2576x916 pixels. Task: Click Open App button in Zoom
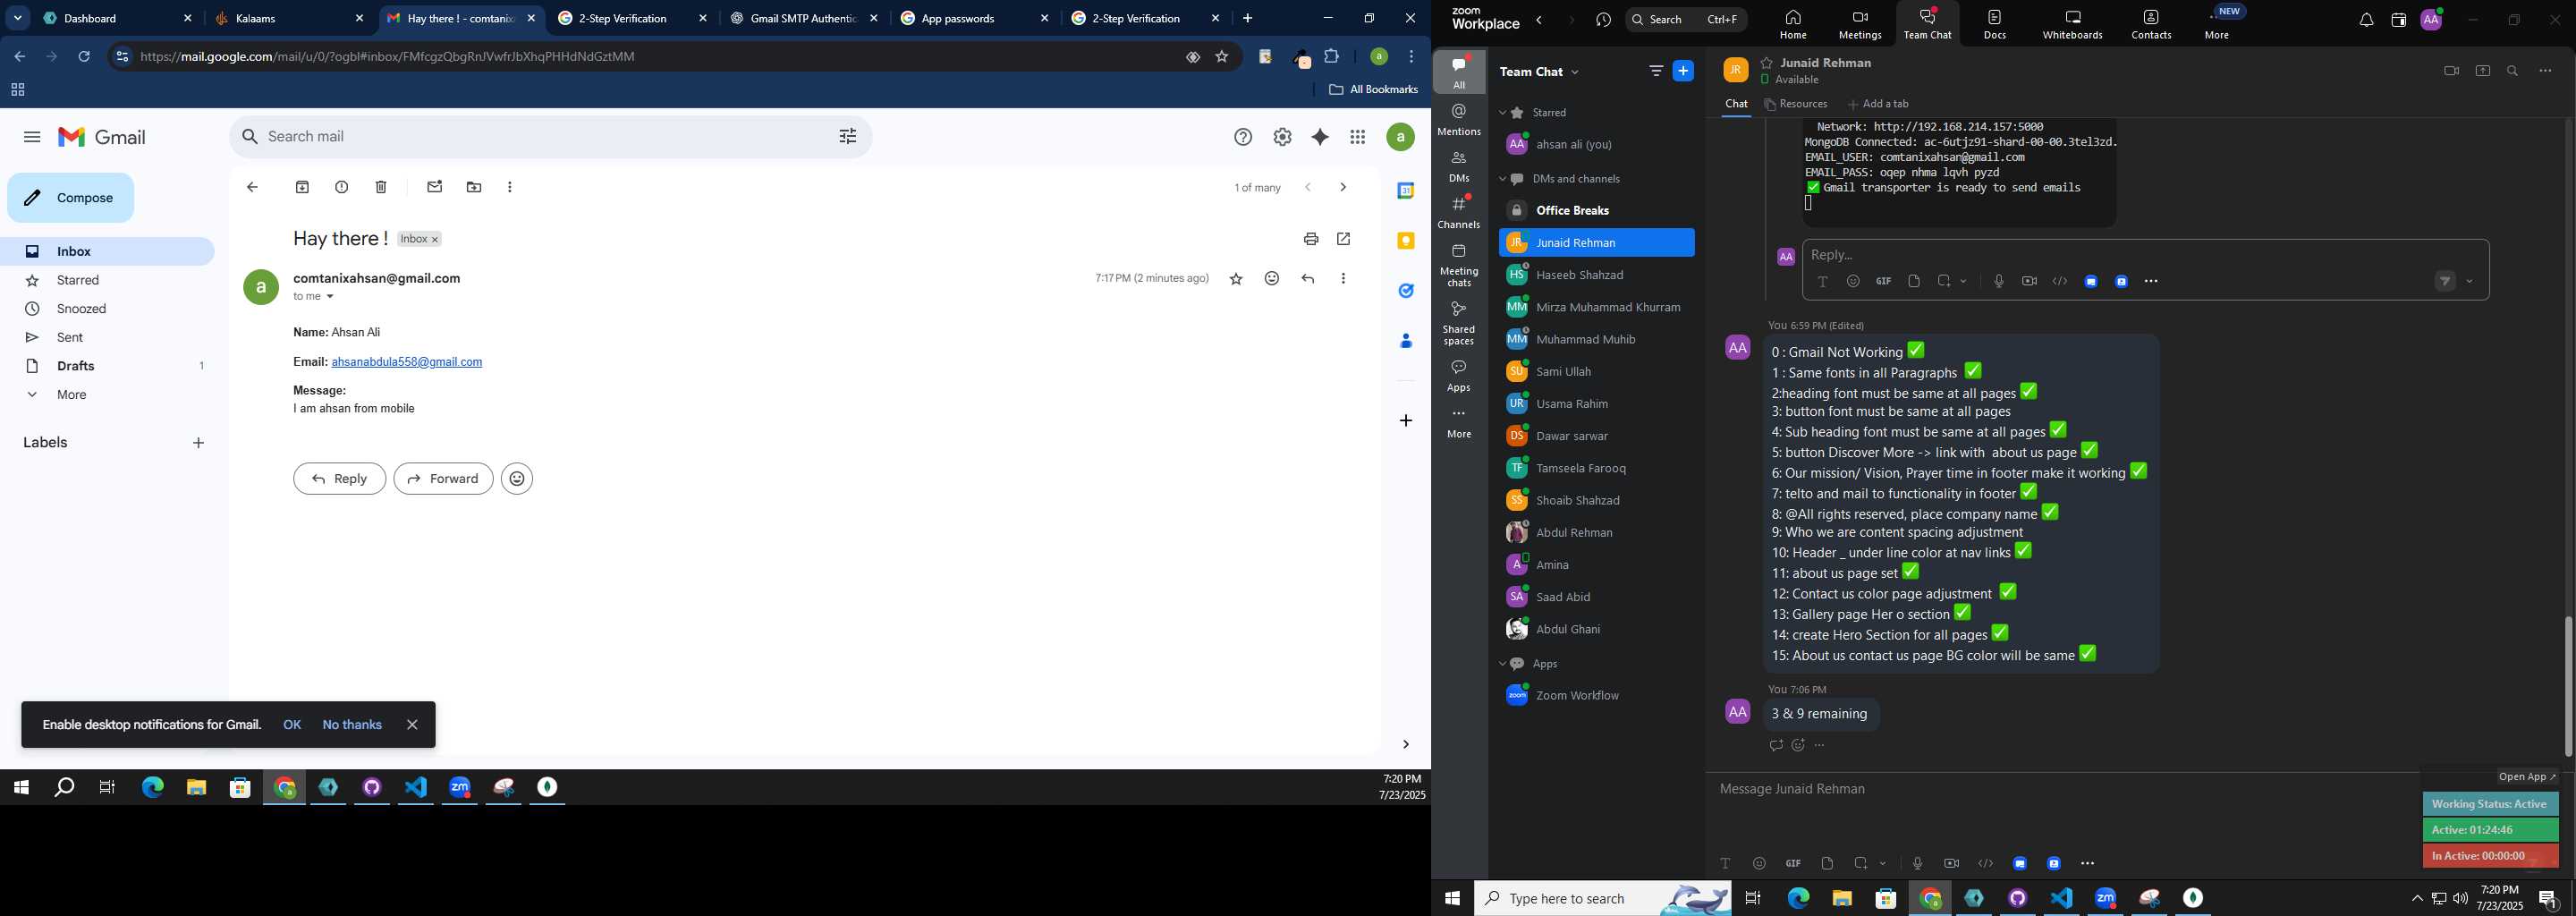click(2527, 777)
